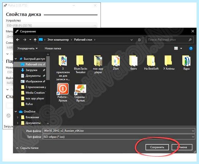The image size is (199, 164).
Task: Open view options dropdown arrow
Action: [x=181, y=48]
